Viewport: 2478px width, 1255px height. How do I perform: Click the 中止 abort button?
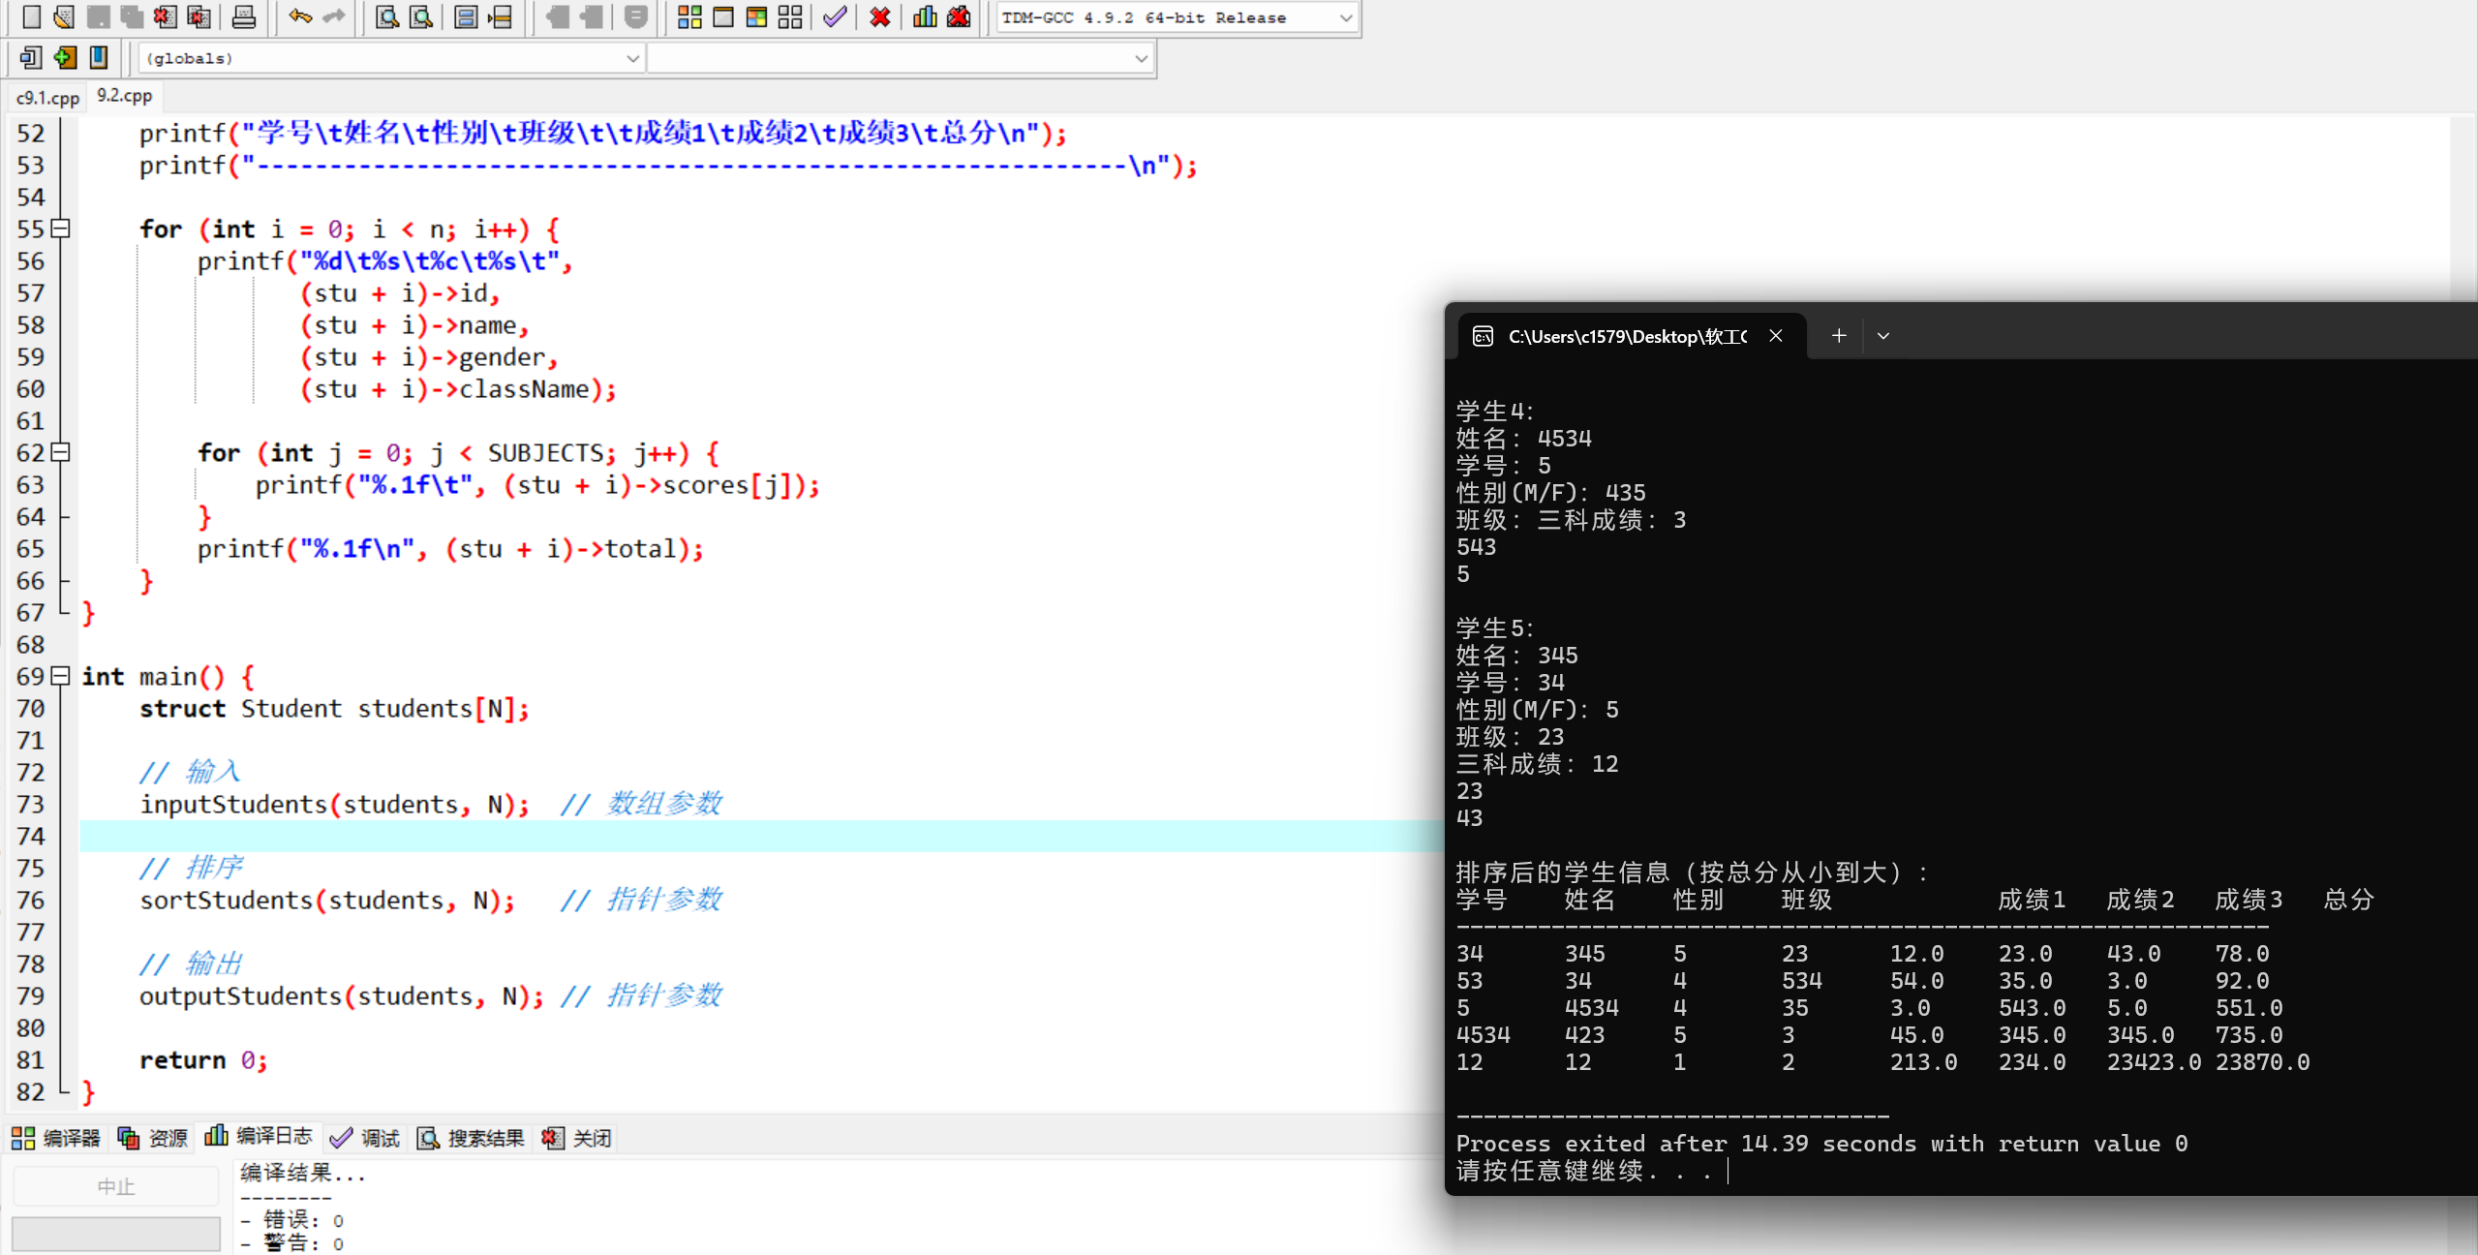coord(115,1186)
